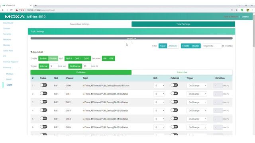Filter disabled topics with Disable button

click(x=196, y=46)
